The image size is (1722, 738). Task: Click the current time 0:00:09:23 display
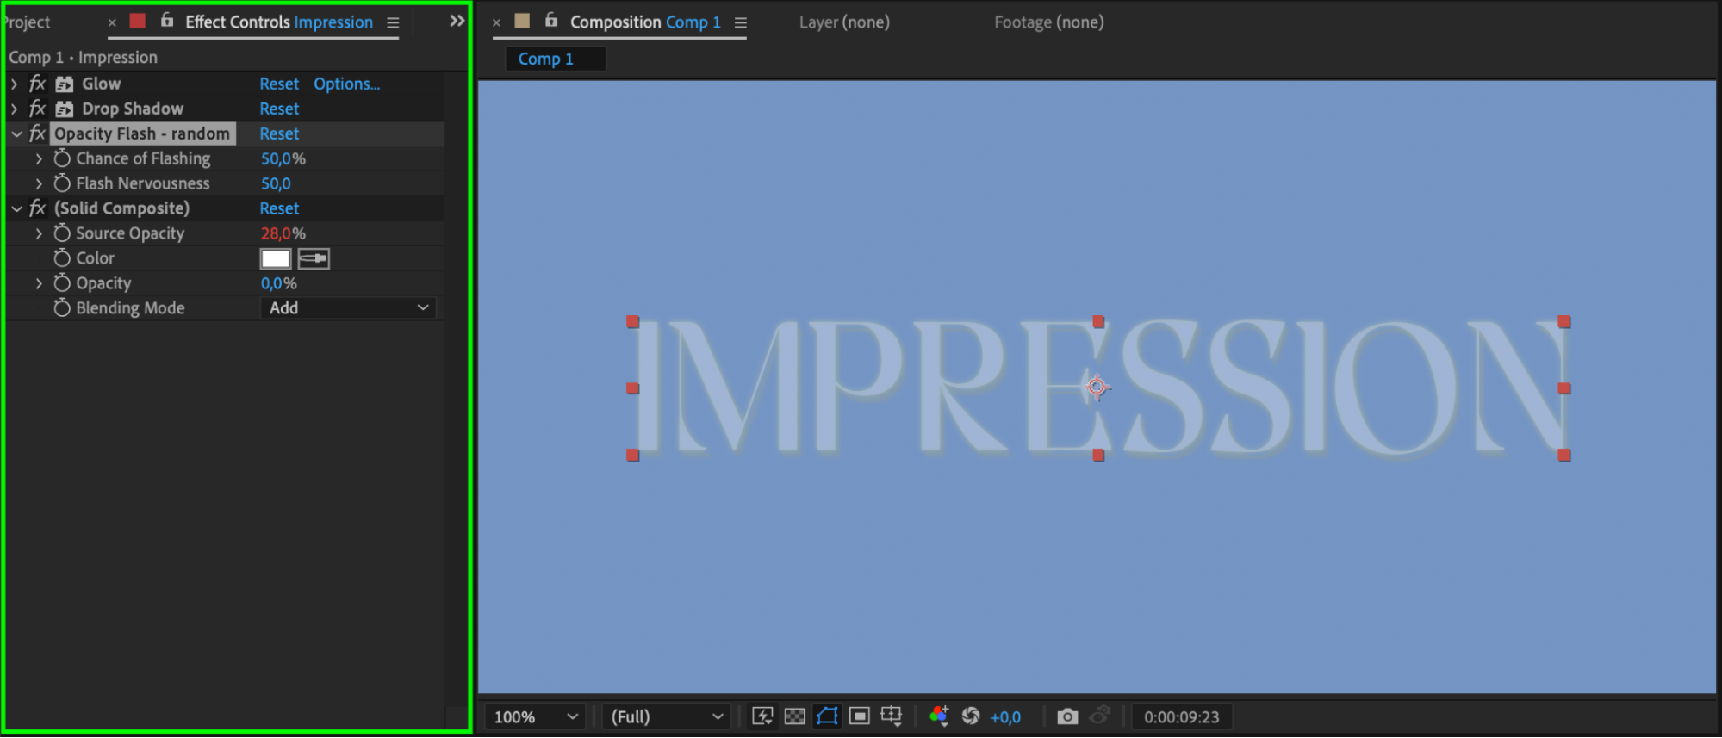tap(1181, 716)
